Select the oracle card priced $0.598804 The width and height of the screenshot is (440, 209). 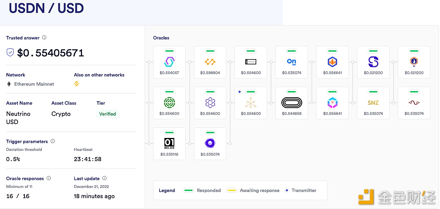[210, 62]
